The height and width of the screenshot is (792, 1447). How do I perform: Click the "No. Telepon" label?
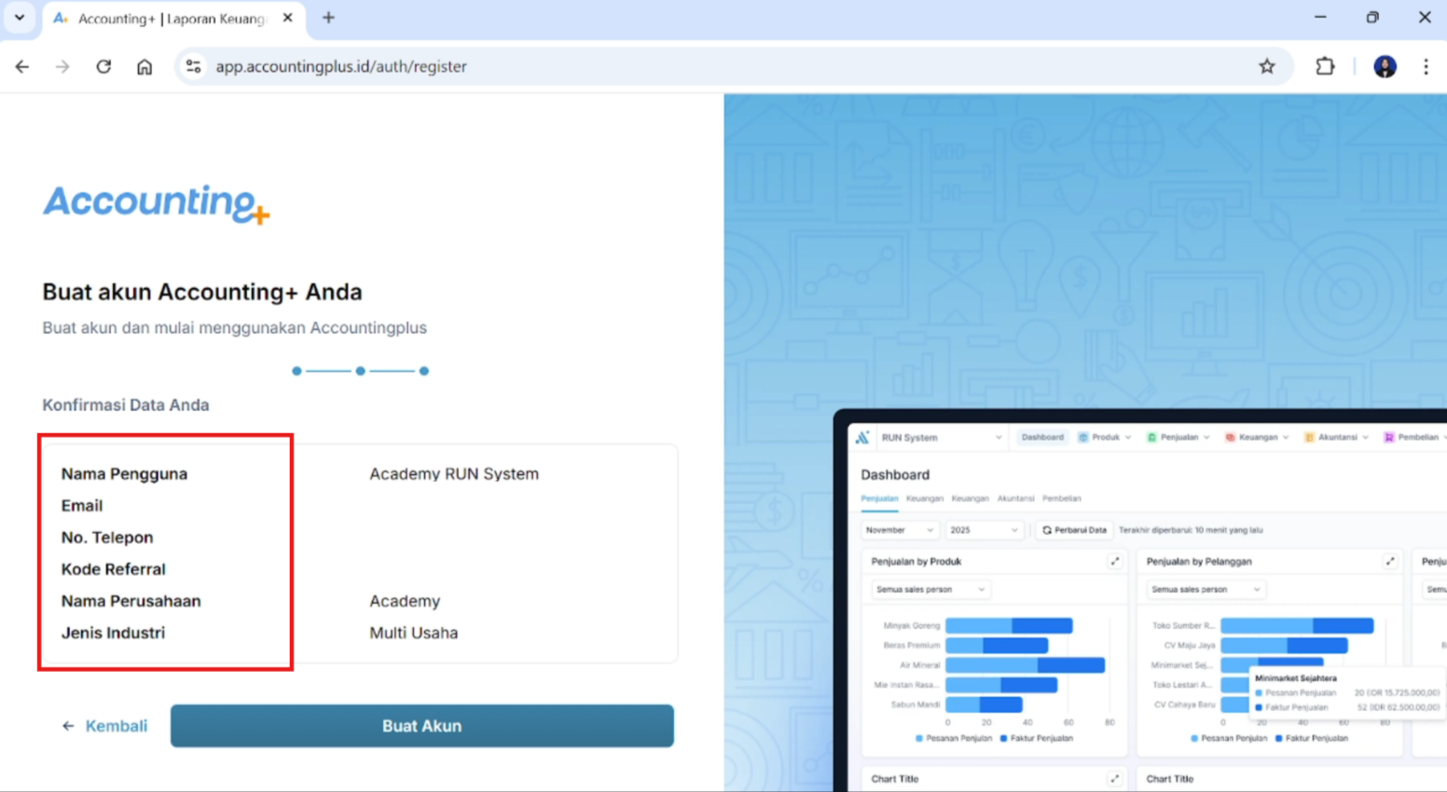point(107,538)
